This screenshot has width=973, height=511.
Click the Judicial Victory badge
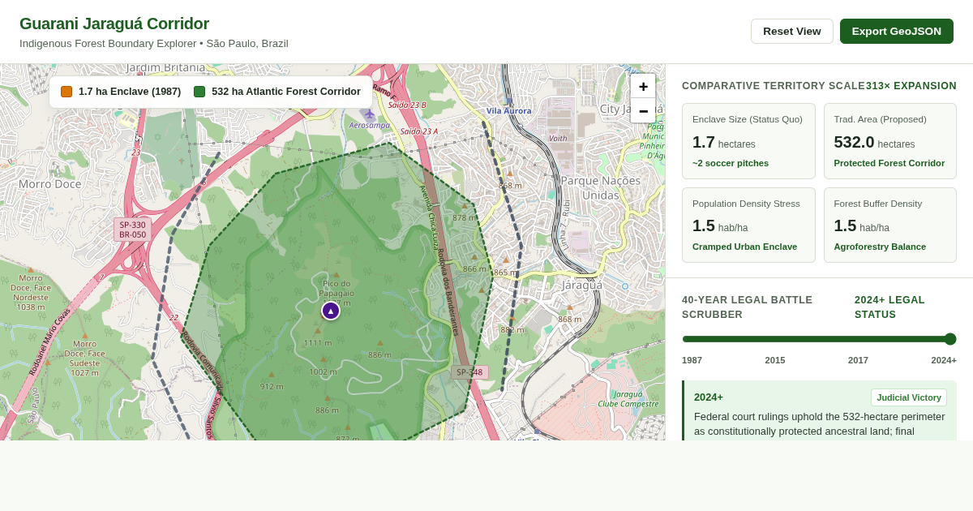click(909, 397)
